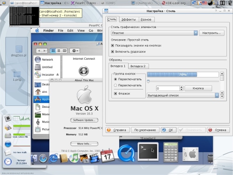This screenshot has width=233, height=175.
Task: Open Terminal icon in the dock
Action: [148, 151]
